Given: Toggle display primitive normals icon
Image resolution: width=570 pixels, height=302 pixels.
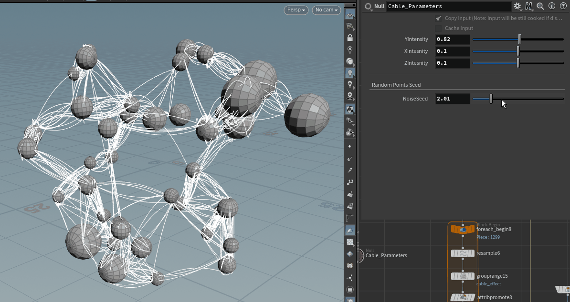Looking at the screenshot, I should click(350, 194).
